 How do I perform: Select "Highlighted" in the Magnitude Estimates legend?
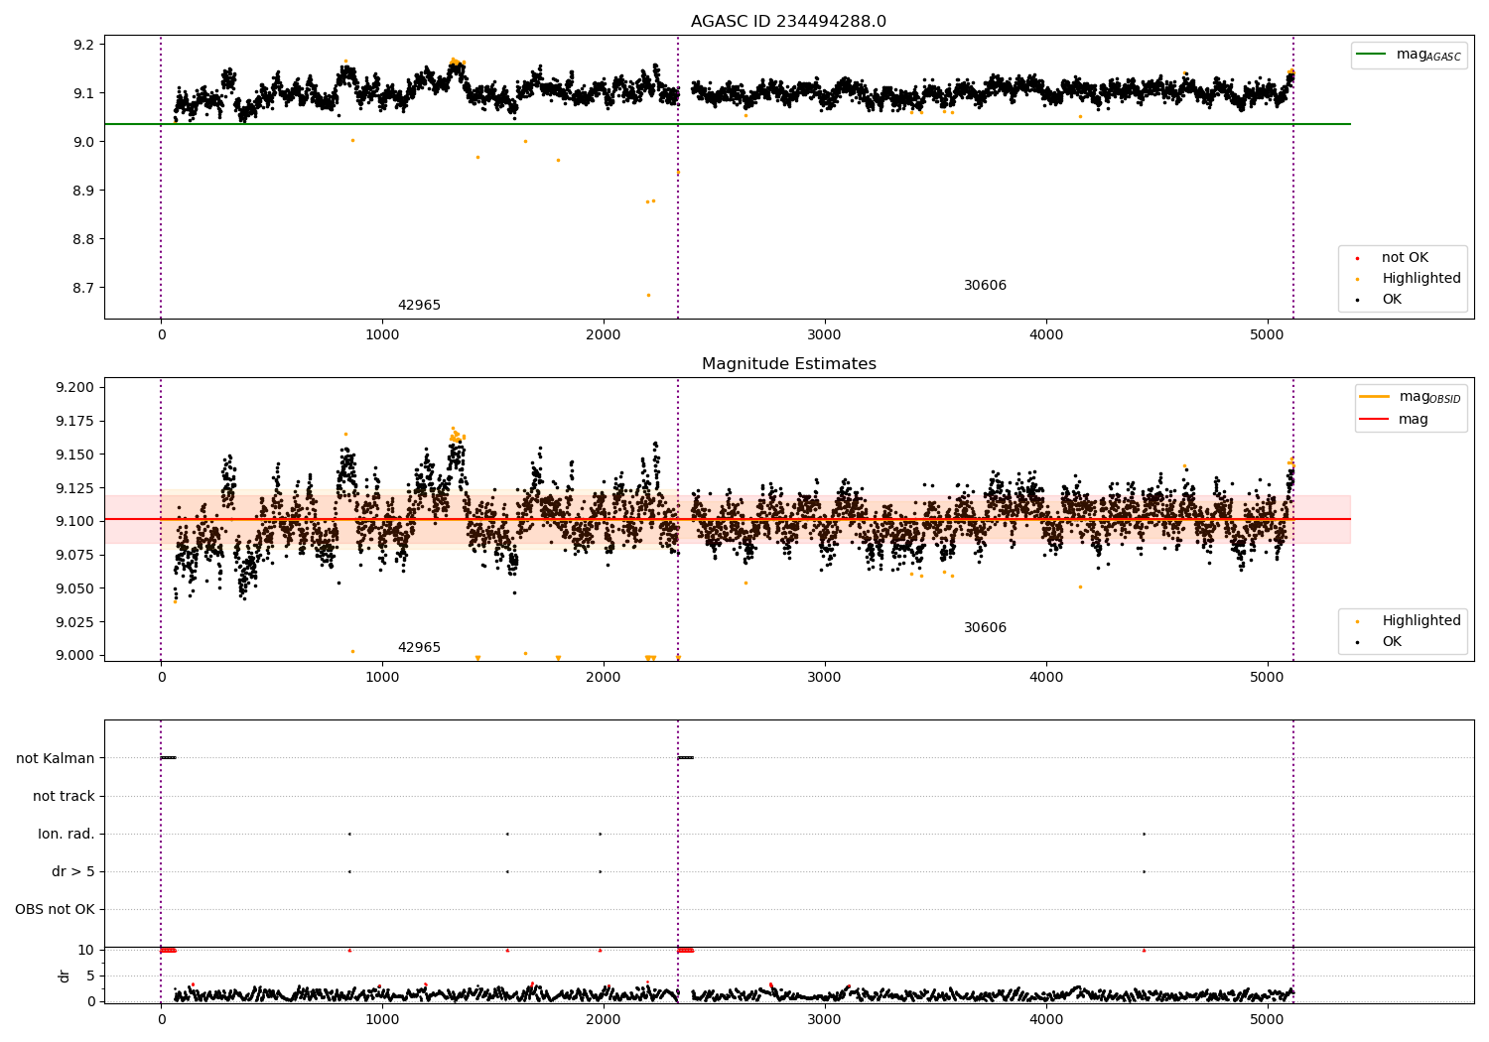click(1421, 621)
